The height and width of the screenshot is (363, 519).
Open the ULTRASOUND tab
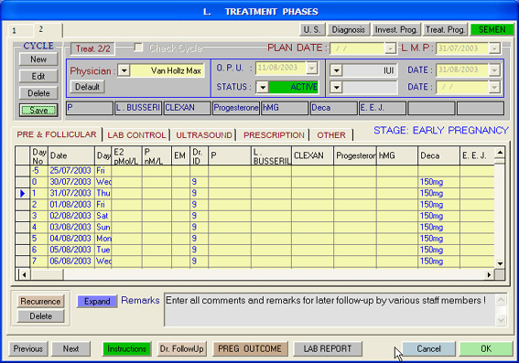coord(204,135)
